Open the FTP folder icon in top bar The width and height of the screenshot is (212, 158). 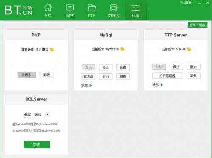(92, 8)
